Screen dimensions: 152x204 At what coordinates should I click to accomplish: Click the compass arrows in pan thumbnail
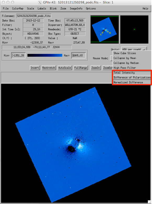pyautogui.click(x=106, y=32)
